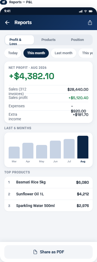Tap the Expenses row label
Image resolution: width=97 pixels, height=262 pixels.
click(17, 106)
